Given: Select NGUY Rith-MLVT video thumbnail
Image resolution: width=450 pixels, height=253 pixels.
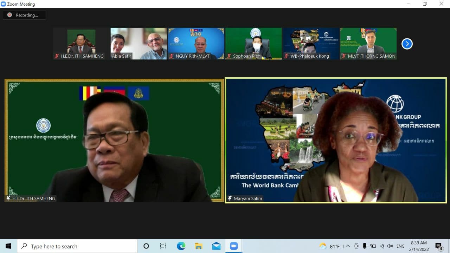Looking at the screenshot, I should pos(196,44).
